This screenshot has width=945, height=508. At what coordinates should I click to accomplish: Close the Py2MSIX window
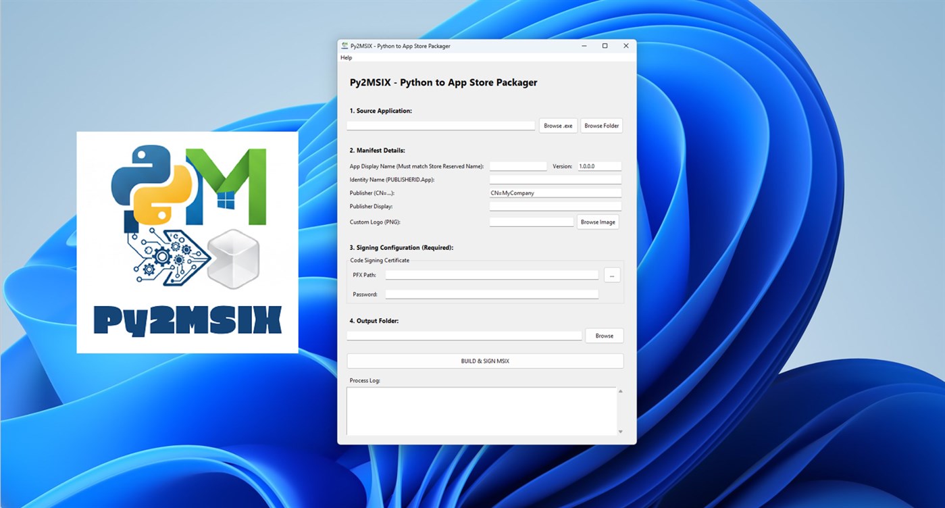point(626,46)
